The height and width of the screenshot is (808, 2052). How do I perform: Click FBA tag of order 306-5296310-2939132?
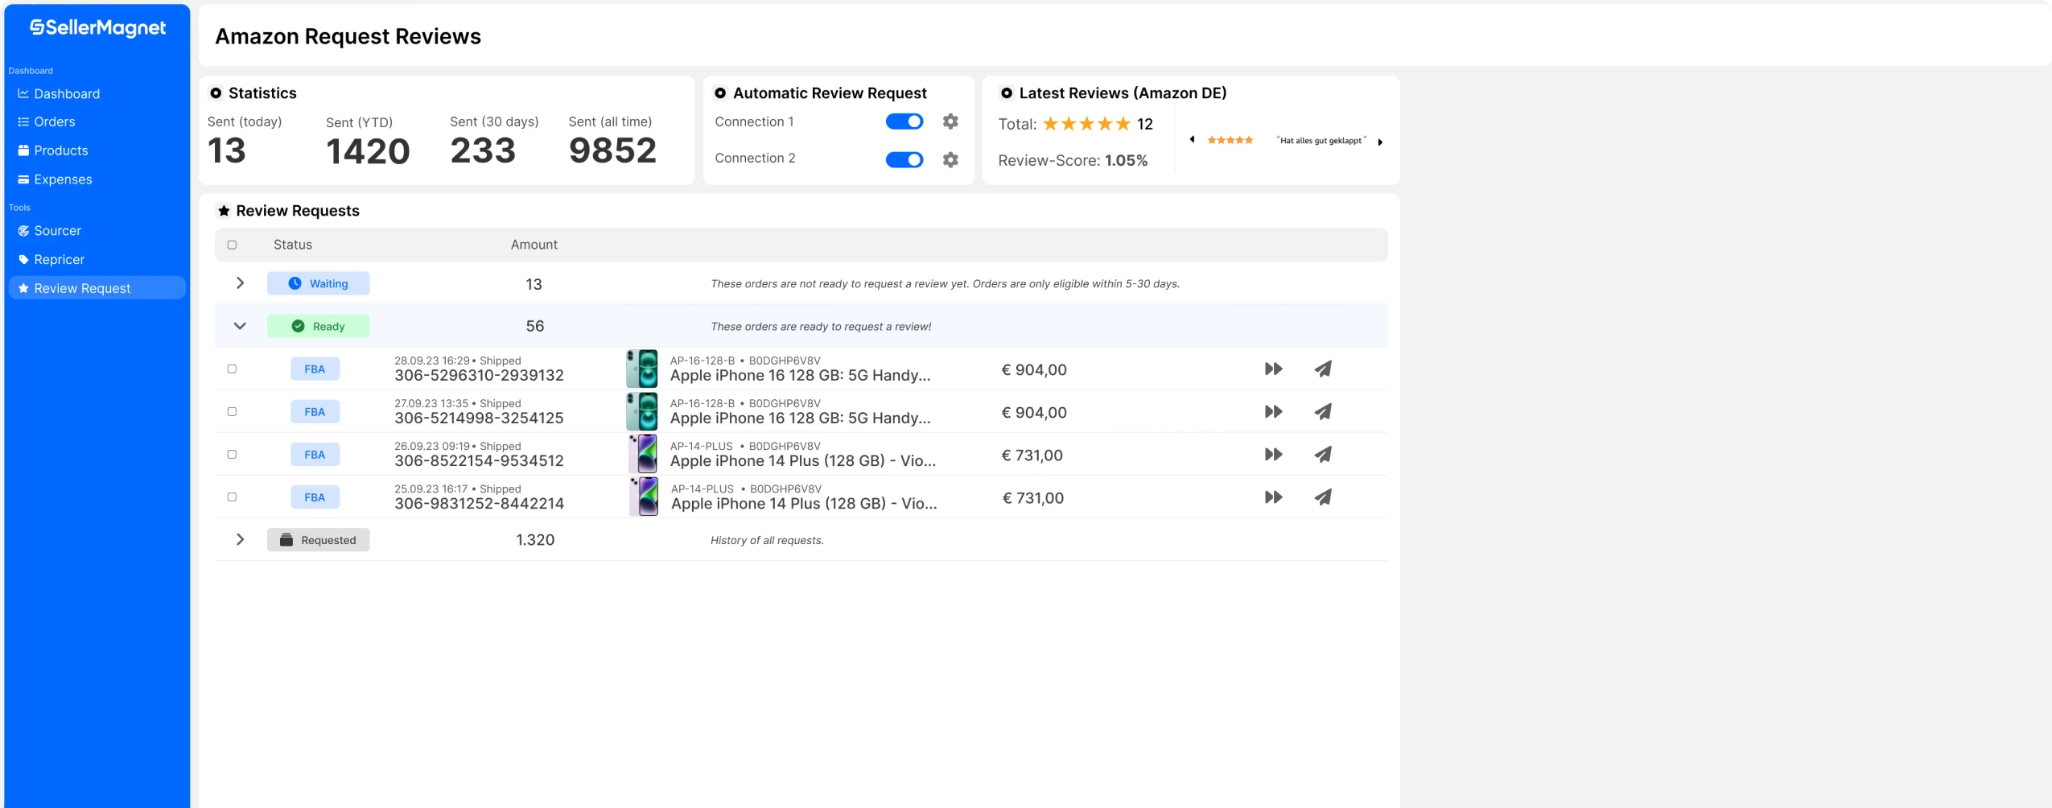pos(315,369)
